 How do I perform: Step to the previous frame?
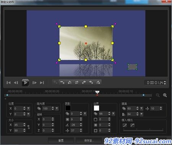[16, 83]
